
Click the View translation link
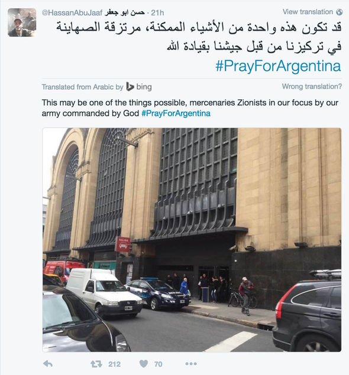[308, 12]
